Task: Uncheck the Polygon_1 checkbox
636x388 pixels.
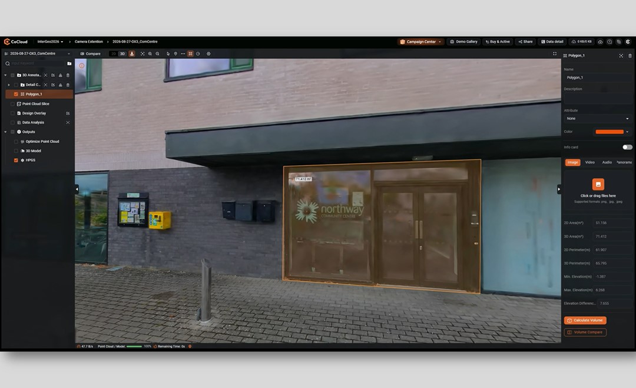Action: click(x=16, y=94)
